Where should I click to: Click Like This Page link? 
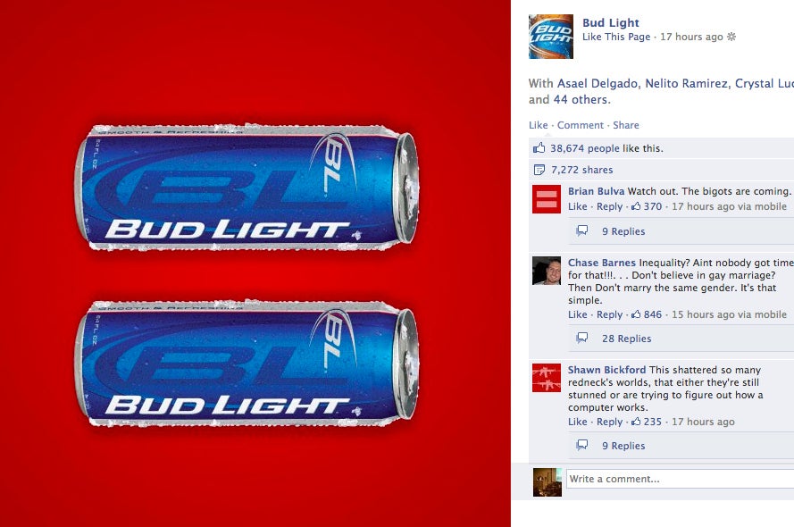point(616,37)
